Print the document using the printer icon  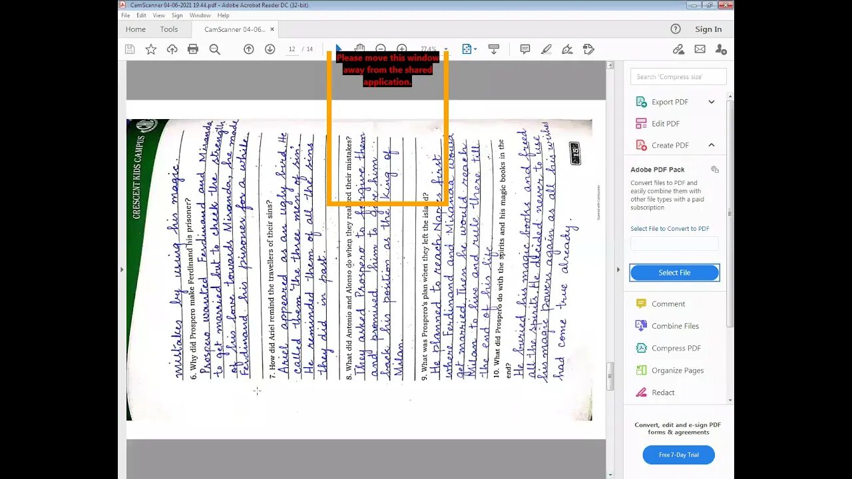pyautogui.click(x=193, y=49)
